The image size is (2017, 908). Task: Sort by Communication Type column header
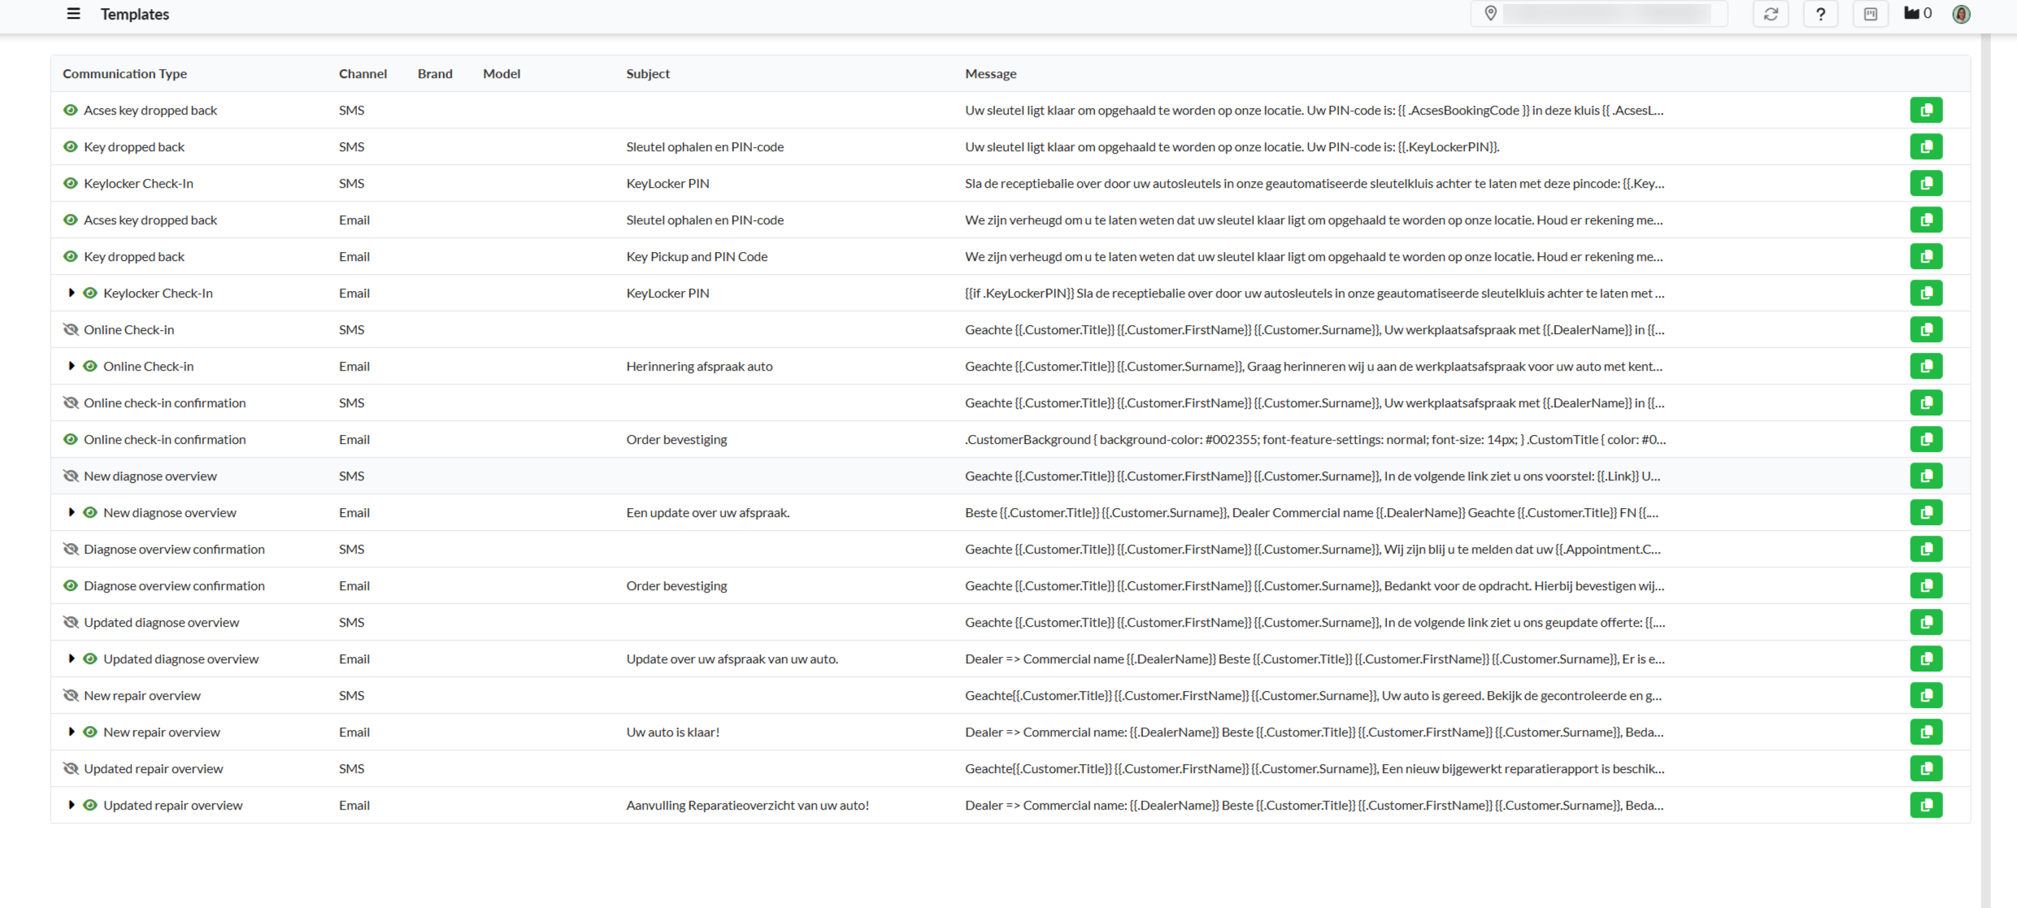pos(124,73)
